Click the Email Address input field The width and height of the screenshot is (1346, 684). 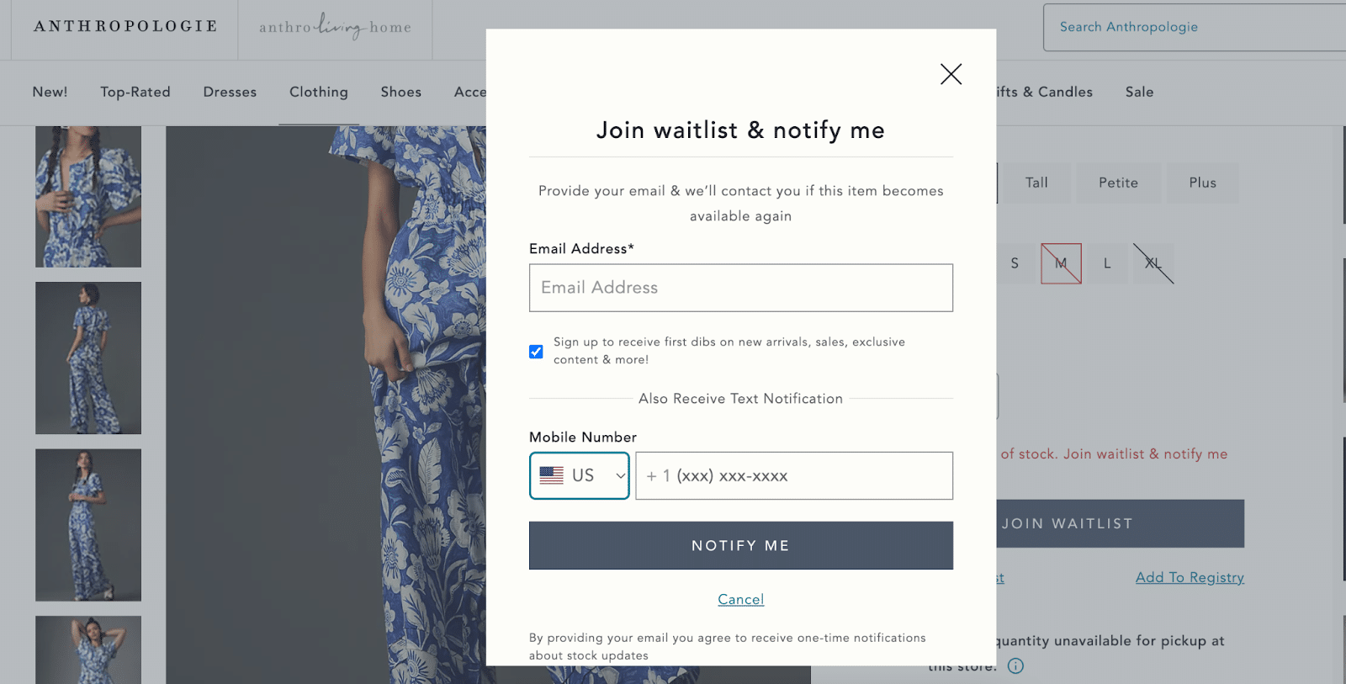pos(740,288)
